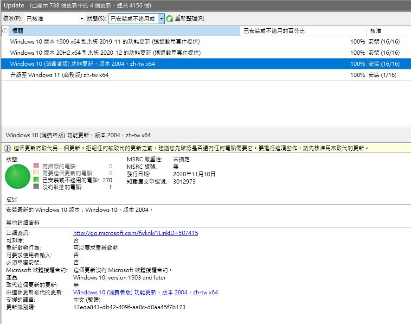
Task: Click 安裝 (16/16) cell in 1909 row
Action: click(384, 42)
